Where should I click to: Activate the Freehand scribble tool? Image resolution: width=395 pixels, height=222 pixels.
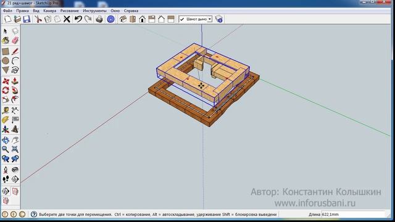15,70
